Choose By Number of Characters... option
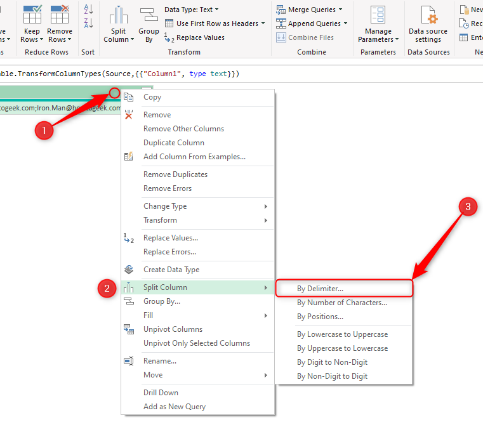The width and height of the screenshot is (483, 446). click(344, 303)
